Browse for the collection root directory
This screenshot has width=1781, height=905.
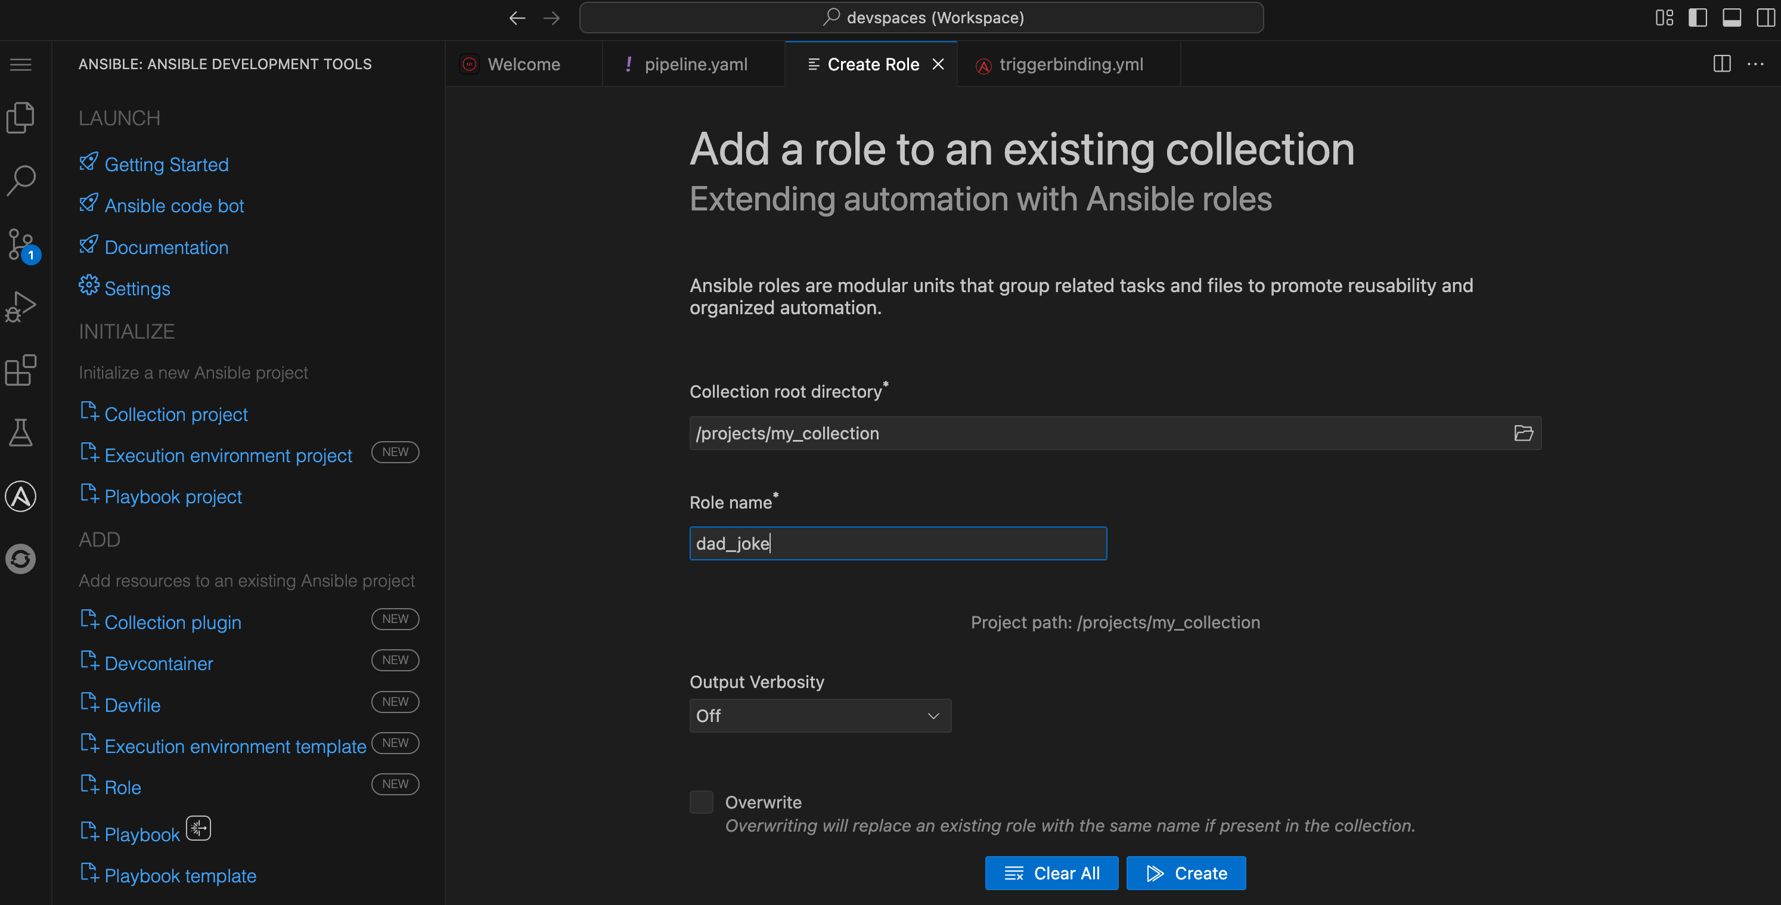(x=1524, y=433)
